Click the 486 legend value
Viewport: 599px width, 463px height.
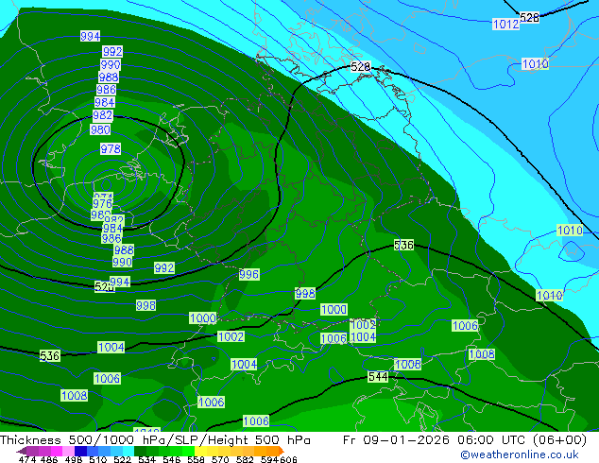[49, 459]
